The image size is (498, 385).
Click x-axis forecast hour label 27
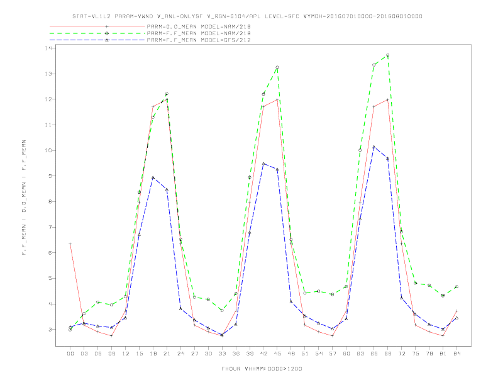194,354
